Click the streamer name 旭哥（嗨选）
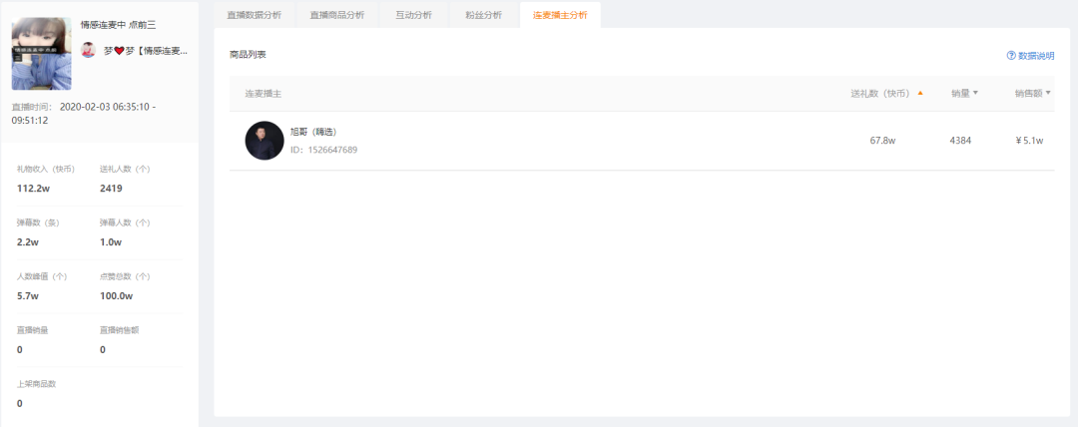 pyautogui.click(x=313, y=132)
